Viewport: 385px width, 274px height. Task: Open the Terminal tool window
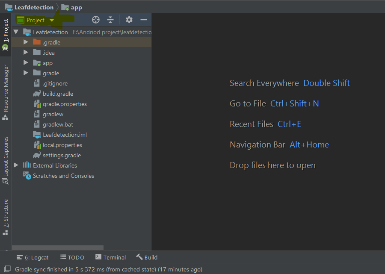(110, 257)
